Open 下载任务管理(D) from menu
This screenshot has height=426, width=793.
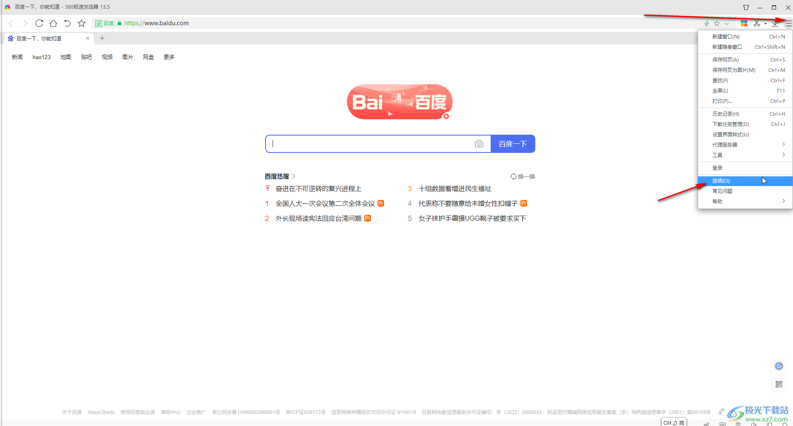click(x=745, y=124)
